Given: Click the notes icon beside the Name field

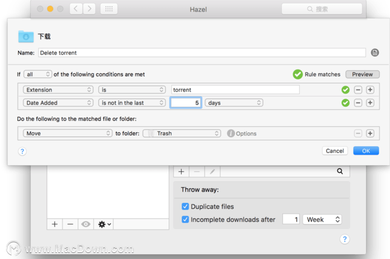Looking at the screenshot, I should [375, 53].
